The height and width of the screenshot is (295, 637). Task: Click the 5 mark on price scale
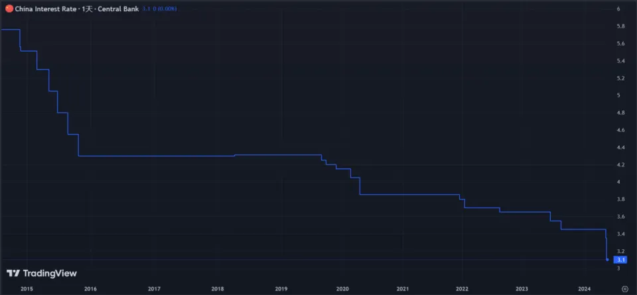(618, 95)
